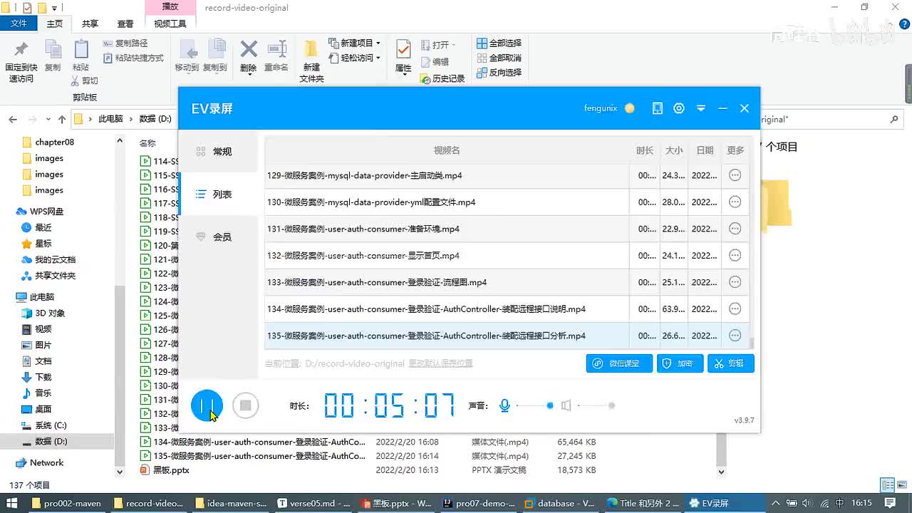Screen dimensions: 912x513
Task: Switch to the 主页 ribbon tab
Action: (55, 24)
